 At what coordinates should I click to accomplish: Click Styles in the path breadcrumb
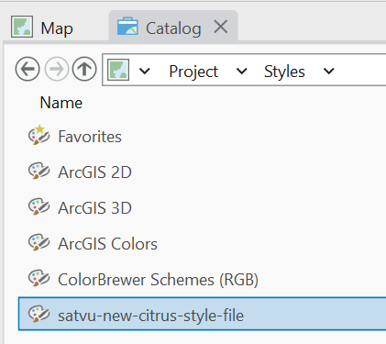(x=284, y=72)
